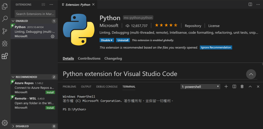This screenshot has width=263, height=129.
Task: Switch to the Changelog tab
Action: tap(113, 58)
